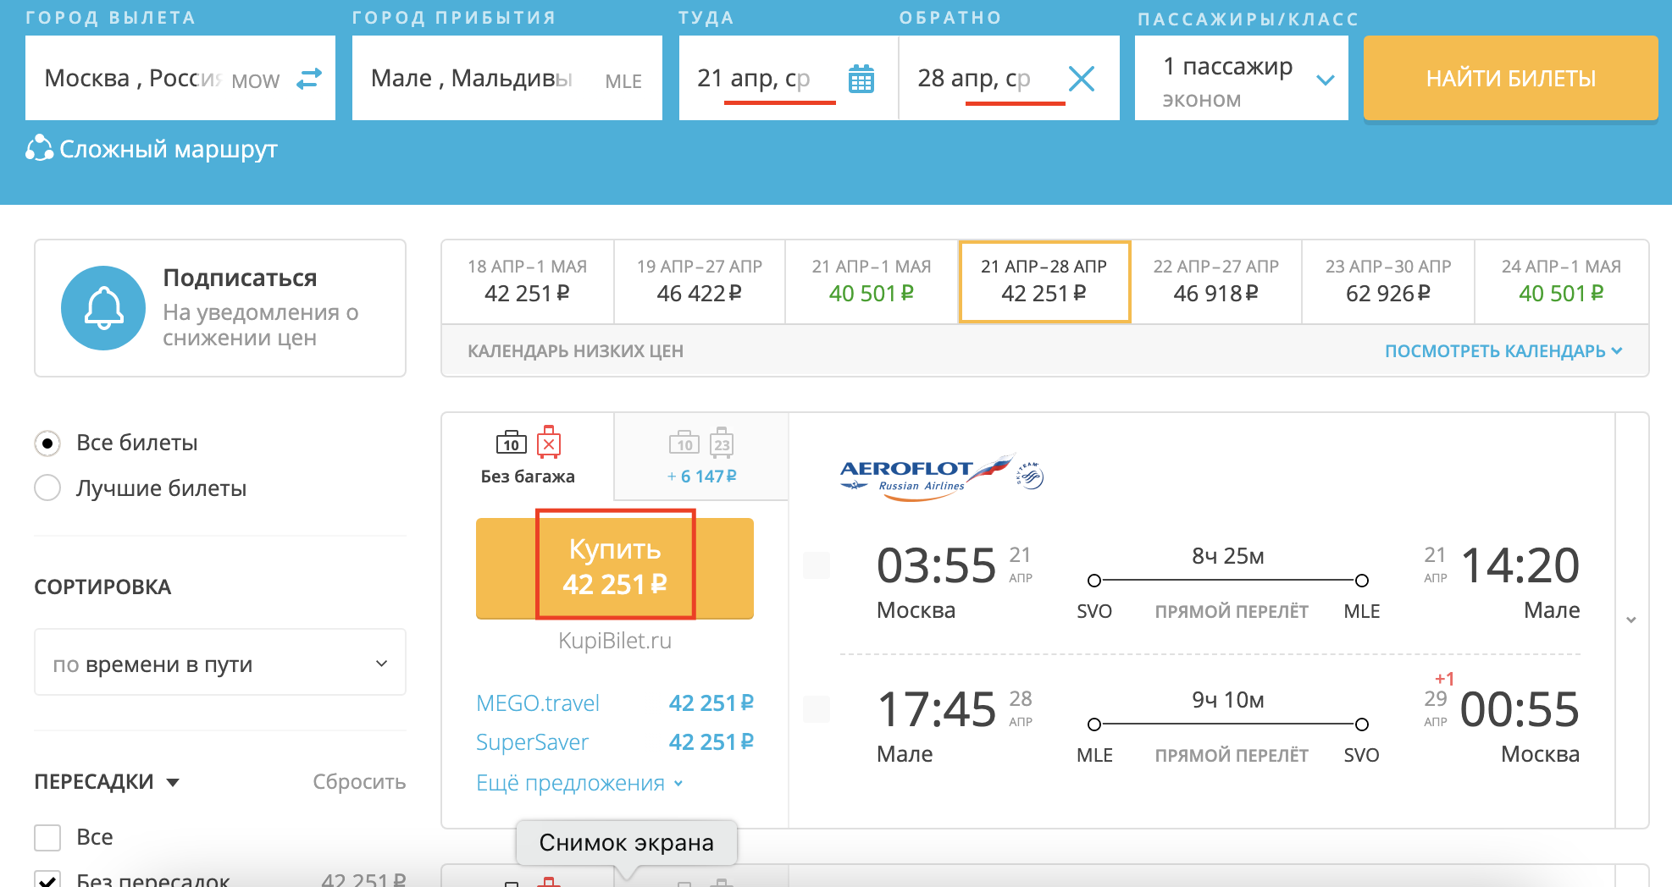This screenshot has height=887, width=1672.
Task: Check the Все transfers checkbox
Action: pyautogui.click(x=47, y=837)
